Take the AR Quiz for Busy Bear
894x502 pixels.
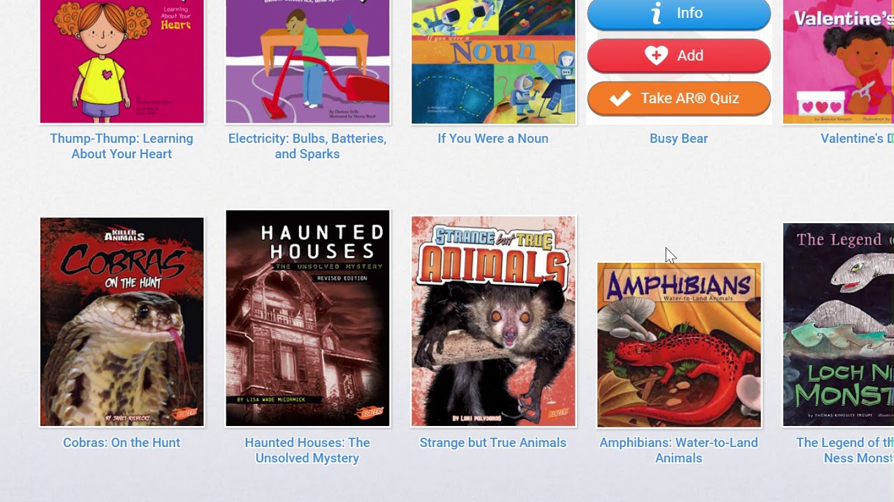tap(679, 98)
